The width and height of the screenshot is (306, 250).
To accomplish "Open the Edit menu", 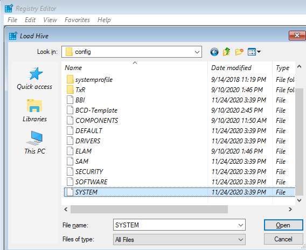I will pyautogui.click(x=30, y=20).
